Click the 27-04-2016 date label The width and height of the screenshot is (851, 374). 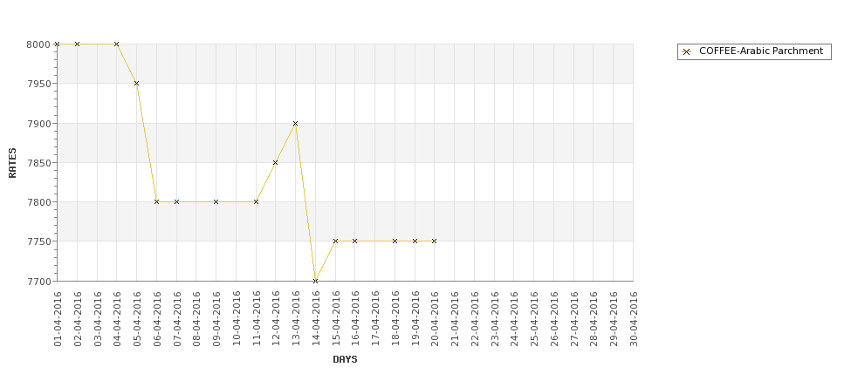tap(574, 319)
